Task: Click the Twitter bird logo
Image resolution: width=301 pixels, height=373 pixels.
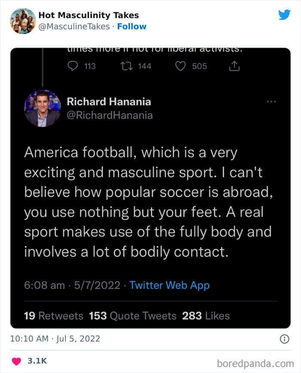Action: (285, 15)
